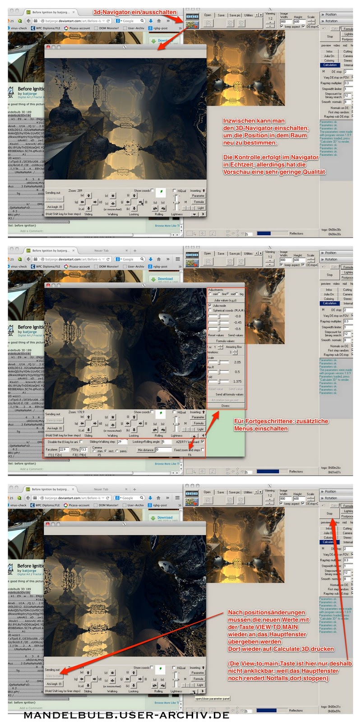Viewport: 361px width, 722px height.
Task: Enable HiQual checkbox in top screenshot navigator
Action: pyautogui.click(x=175, y=191)
